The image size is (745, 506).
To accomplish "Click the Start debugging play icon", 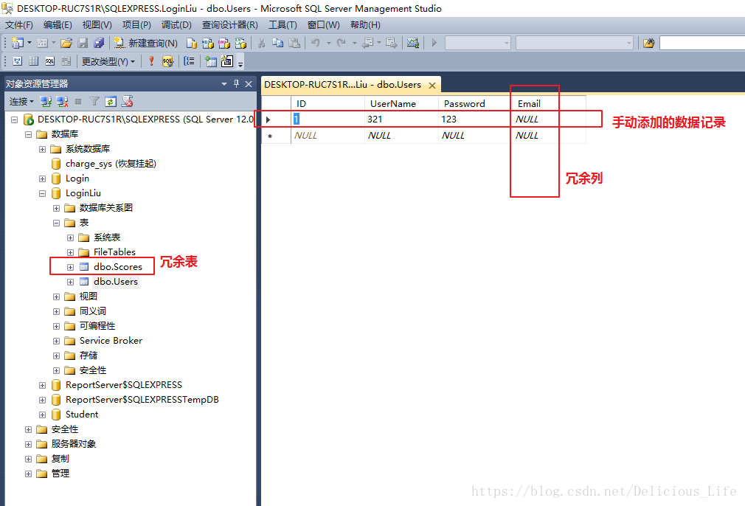I will [x=434, y=43].
